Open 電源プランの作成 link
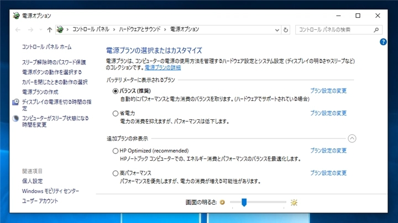Viewport: 398px width, 223px height. point(40,92)
